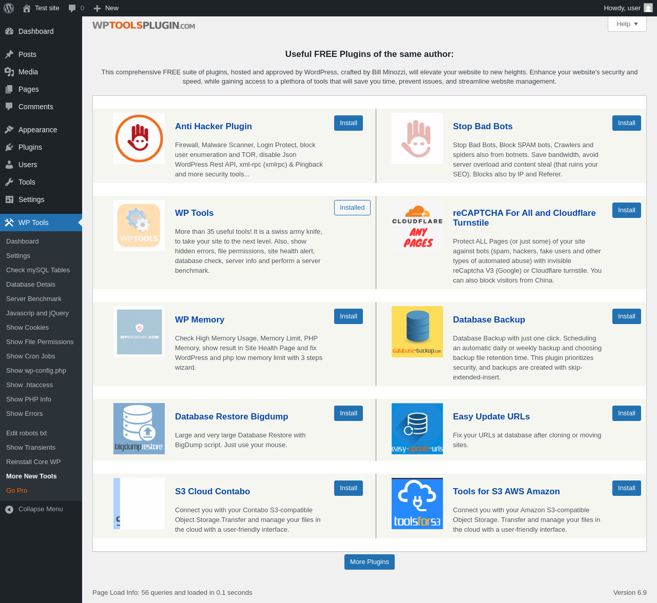Open the Plugins menu item
Viewport: 657px width, 603px height.
click(41, 147)
